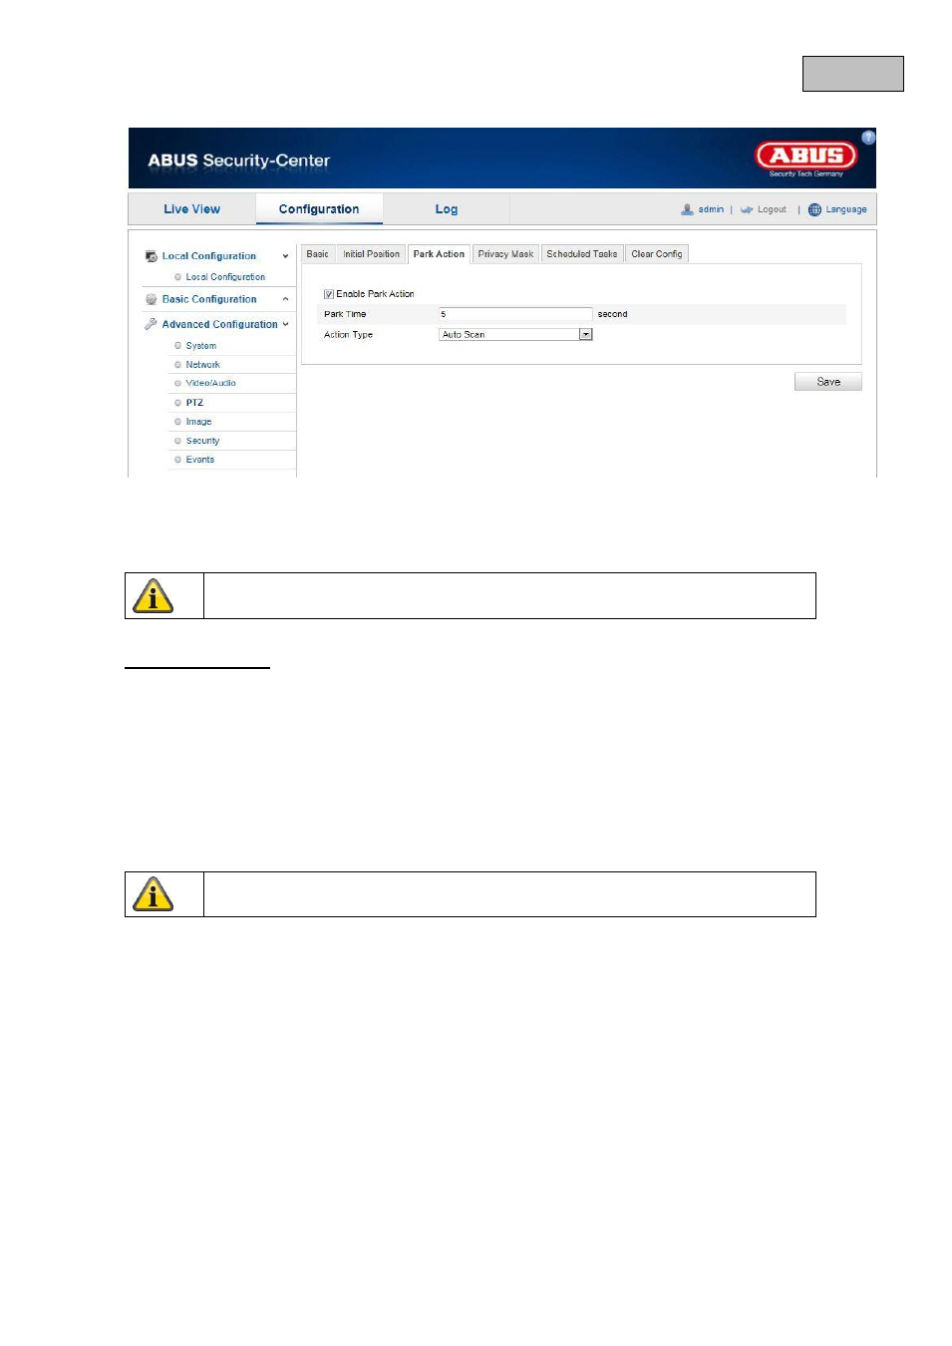Image resolution: width=952 pixels, height=1346 pixels.
Task: Collapse the Advanced Configuration section chevron
Action: [x=285, y=324]
